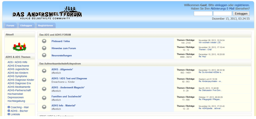256x119 pixels.
Task: Click the Einloggen login button
Action: click(241, 14)
